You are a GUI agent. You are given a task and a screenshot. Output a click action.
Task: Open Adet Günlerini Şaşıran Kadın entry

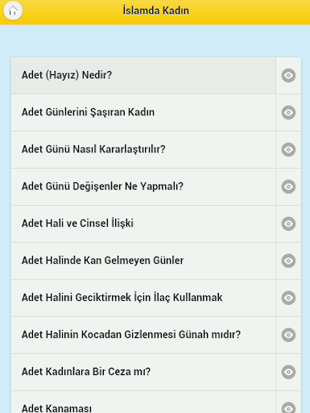click(143, 112)
